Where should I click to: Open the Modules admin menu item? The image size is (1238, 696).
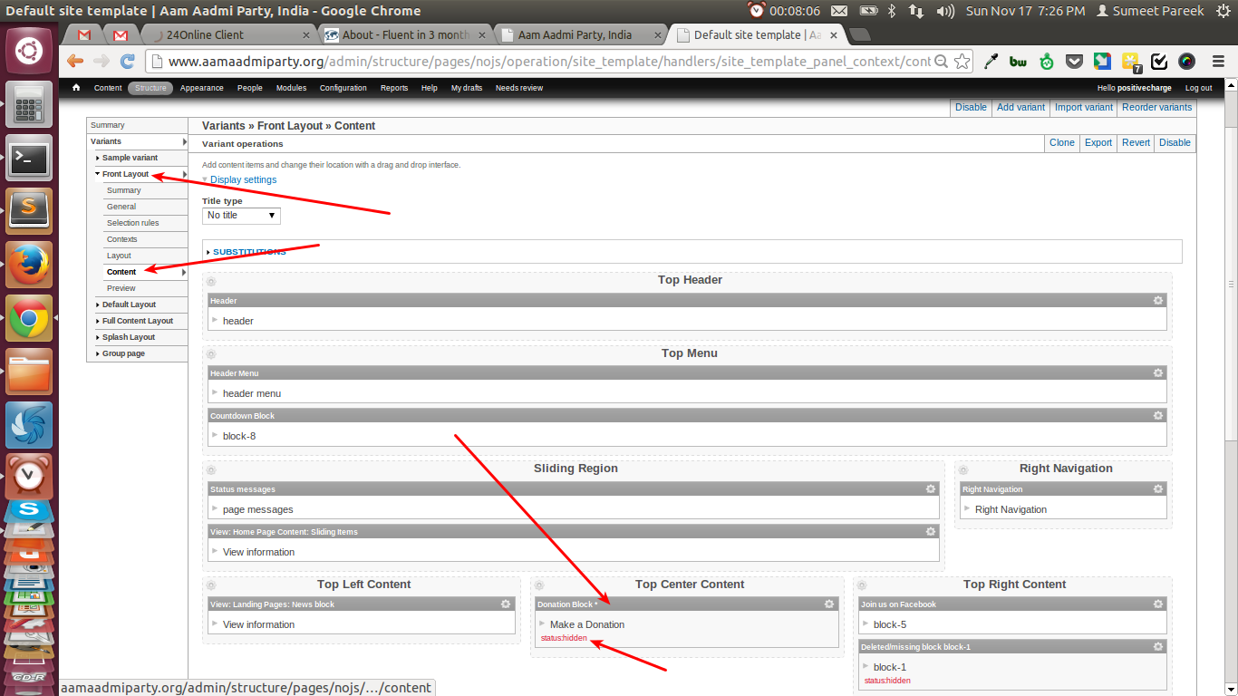point(291,88)
